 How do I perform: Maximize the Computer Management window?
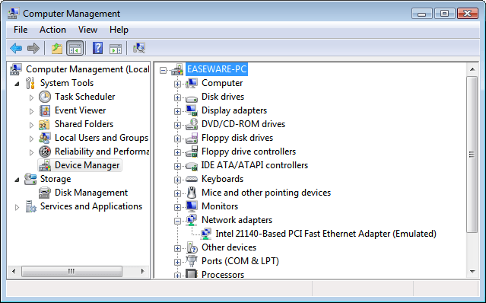coord(444,14)
